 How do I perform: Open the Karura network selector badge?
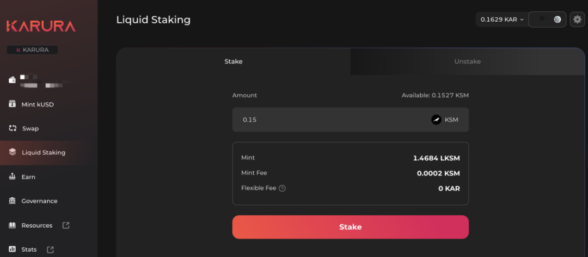[32, 50]
